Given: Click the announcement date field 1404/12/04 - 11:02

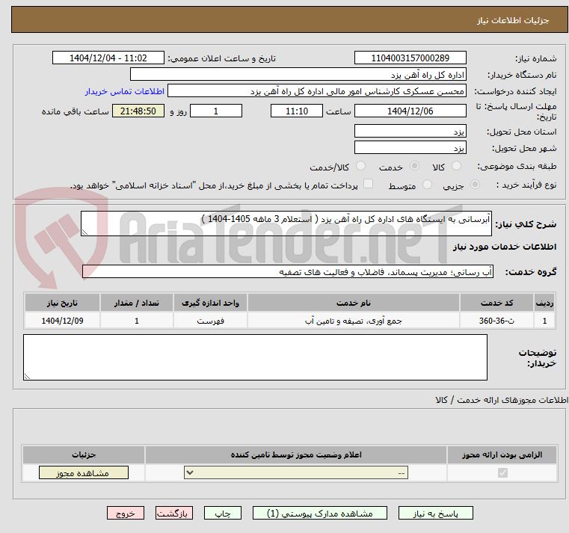Looking at the screenshot, I should click(x=108, y=58).
